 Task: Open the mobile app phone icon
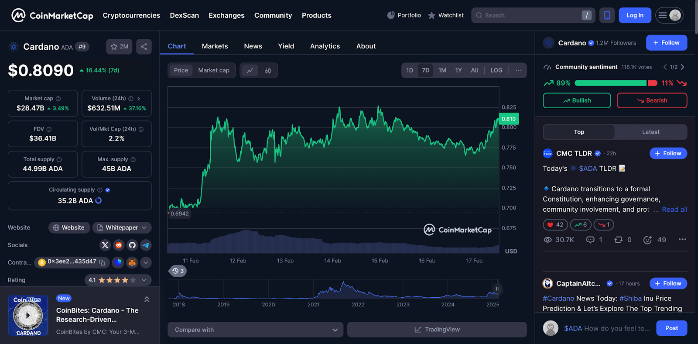click(607, 15)
